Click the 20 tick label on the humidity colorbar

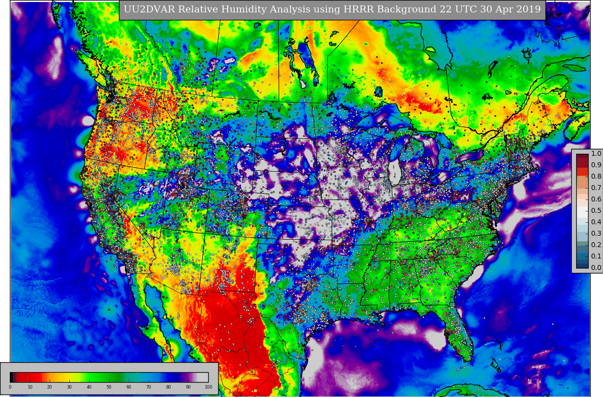coord(50,387)
